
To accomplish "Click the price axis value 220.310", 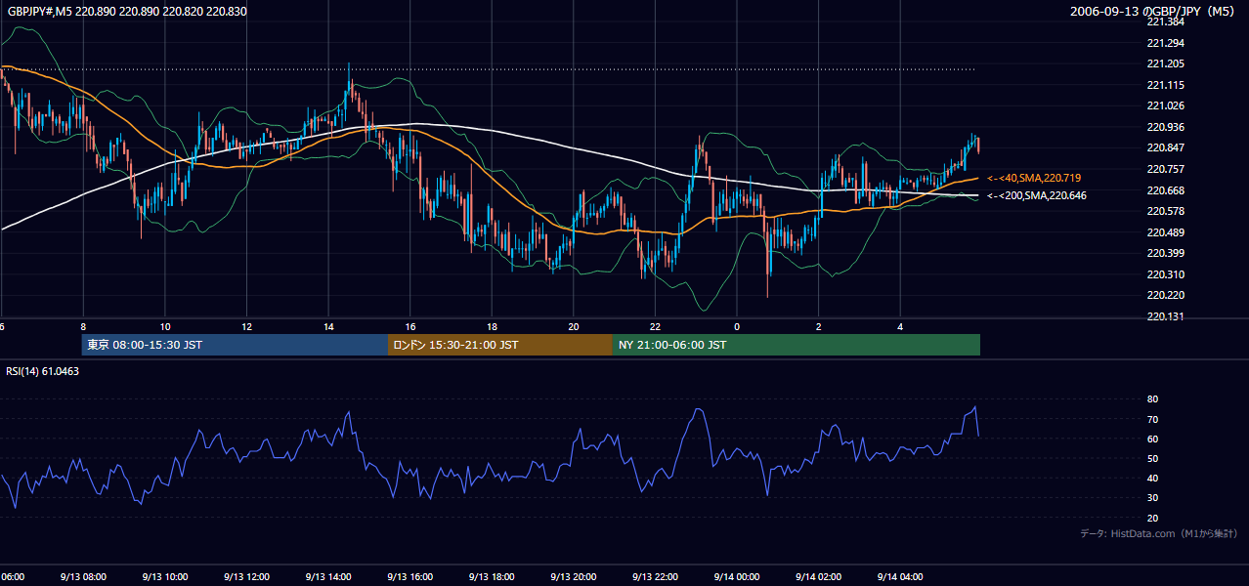I will click(x=1165, y=274).
